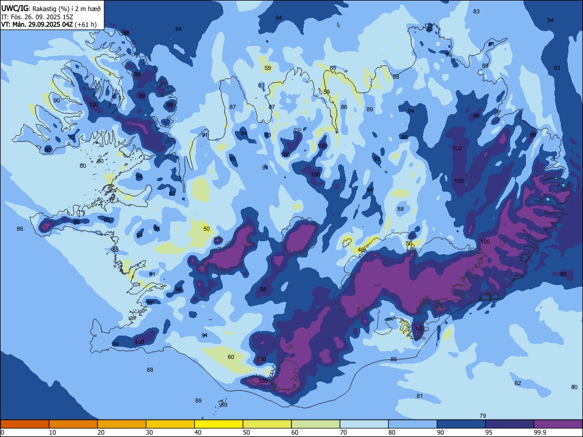583x437 pixels.
Task: Click the '85' humidity value on the north coast
Action: coord(333,68)
